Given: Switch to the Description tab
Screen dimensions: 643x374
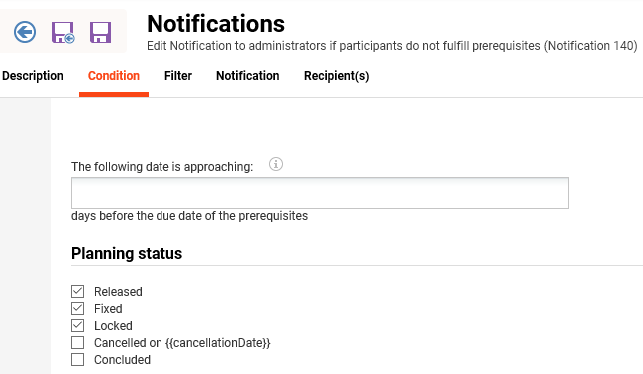Looking at the screenshot, I should coord(33,76).
